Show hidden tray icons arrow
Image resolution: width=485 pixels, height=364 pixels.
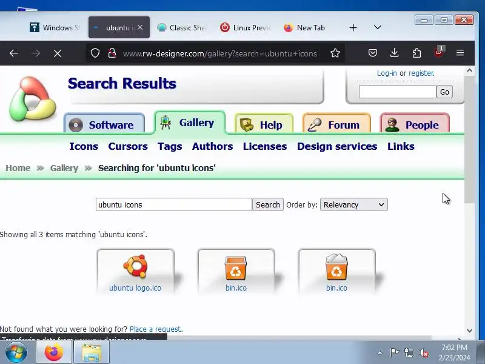pos(380,352)
